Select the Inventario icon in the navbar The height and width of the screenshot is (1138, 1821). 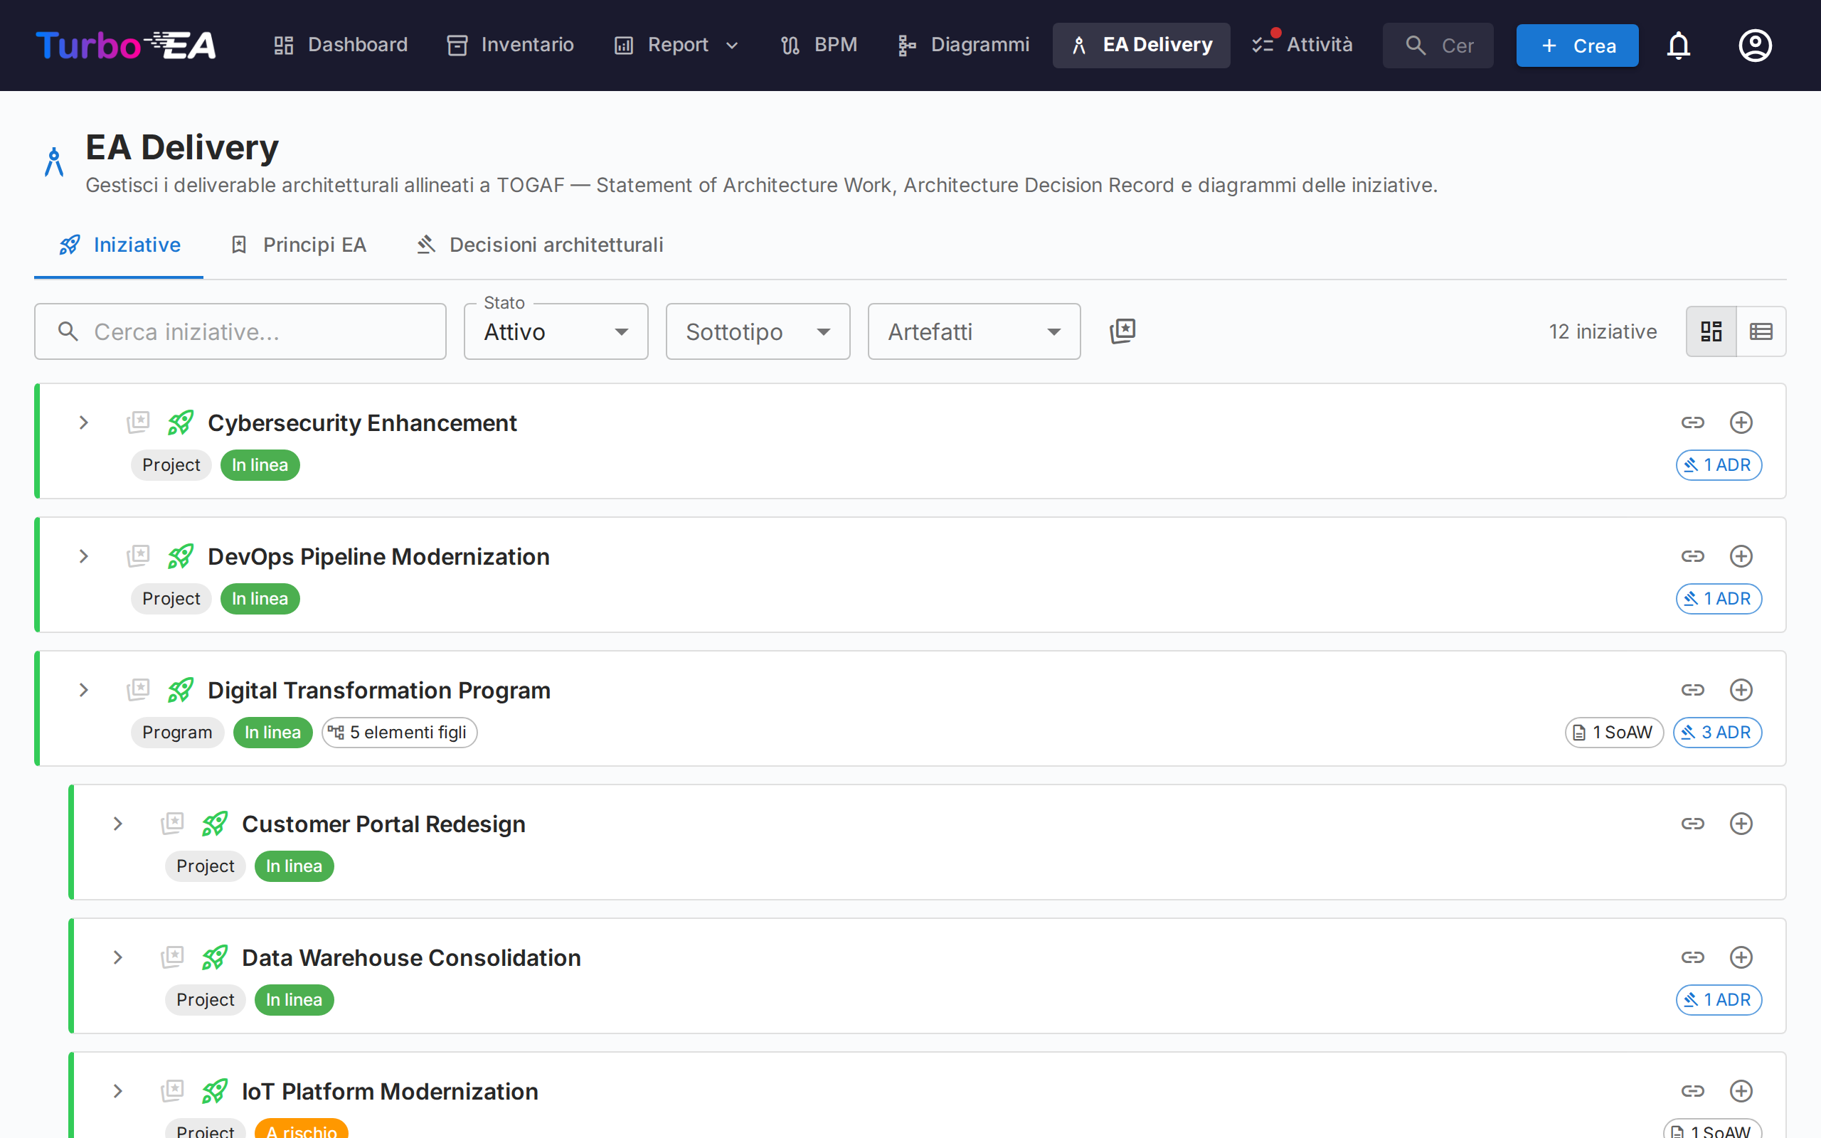(x=457, y=44)
